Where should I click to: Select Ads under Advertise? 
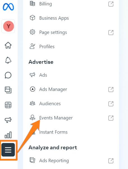[71, 75]
